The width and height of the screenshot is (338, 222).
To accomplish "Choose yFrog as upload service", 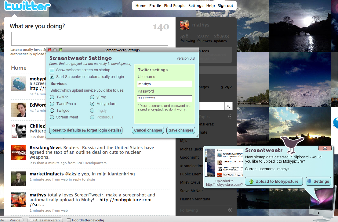I will [x=92, y=97].
